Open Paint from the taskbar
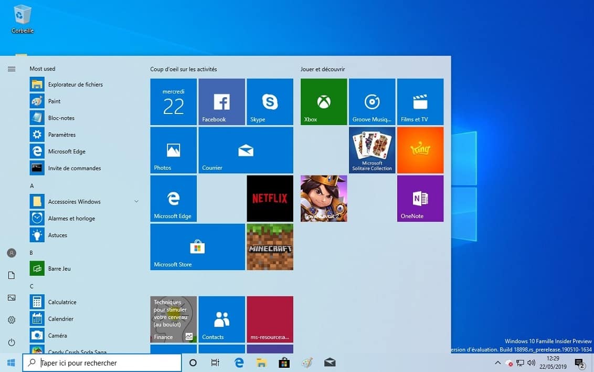Viewport: 594px width, 372px height. 307,363
